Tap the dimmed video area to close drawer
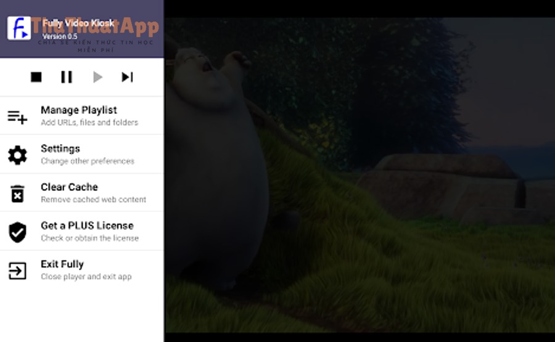The height and width of the screenshot is (342, 555). coord(360,175)
